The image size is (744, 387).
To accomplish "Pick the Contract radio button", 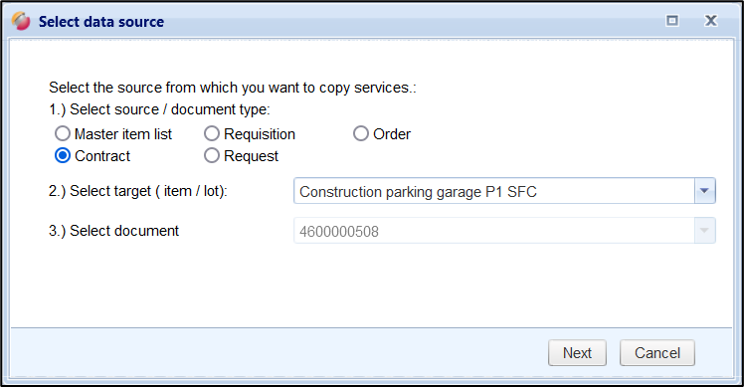I will pos(62,156).
